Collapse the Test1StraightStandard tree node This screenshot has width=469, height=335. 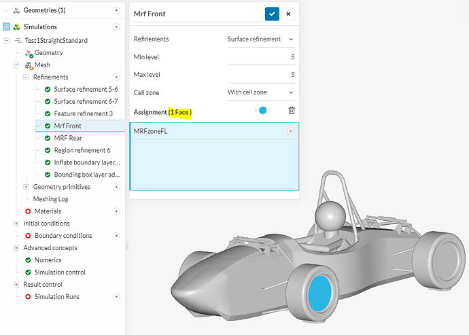[7, 40]
